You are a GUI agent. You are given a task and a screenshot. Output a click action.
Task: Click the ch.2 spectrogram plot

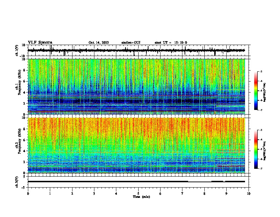click(136, 145)
